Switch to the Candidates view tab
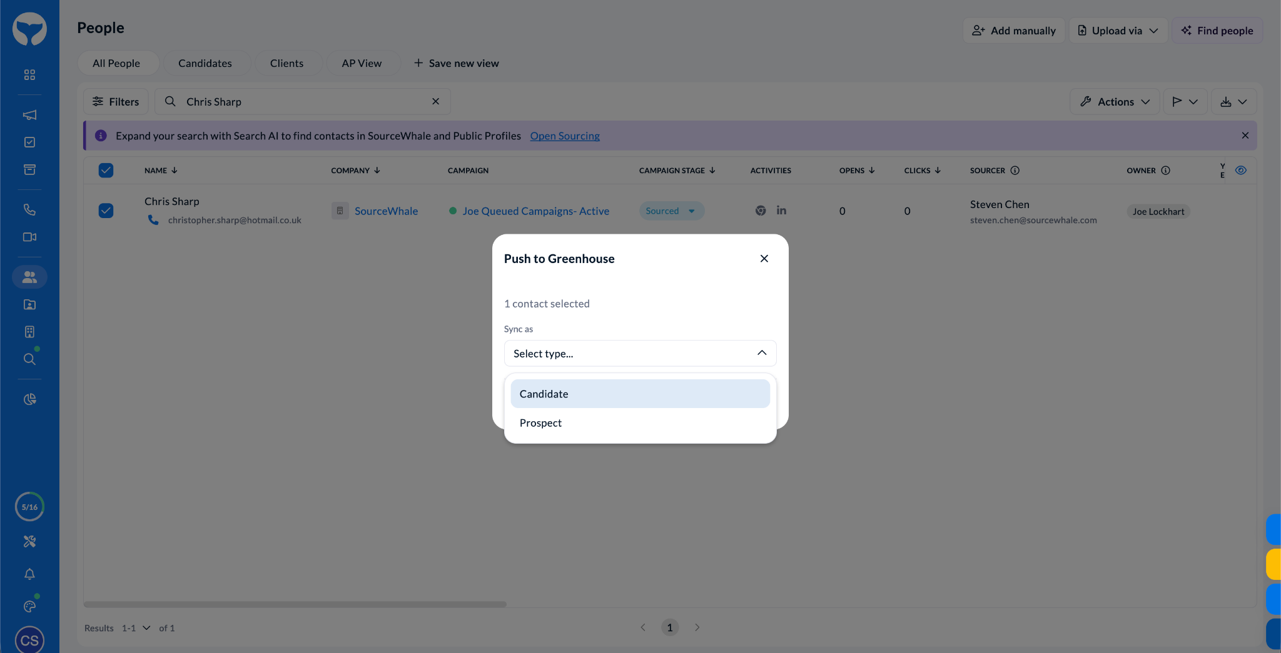The width and height of the screenshot is (1281, 653). click(x=205, y=63)
